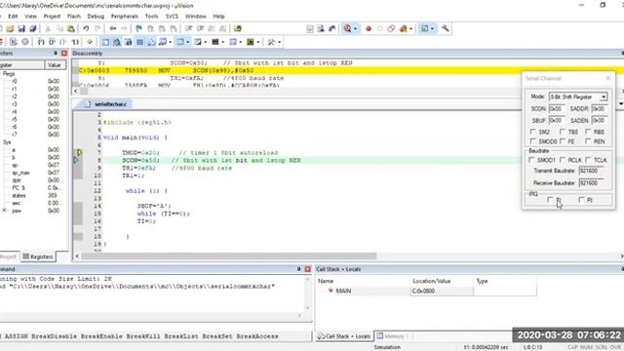
Task: Undo the last edit
Action: (86, 28)
